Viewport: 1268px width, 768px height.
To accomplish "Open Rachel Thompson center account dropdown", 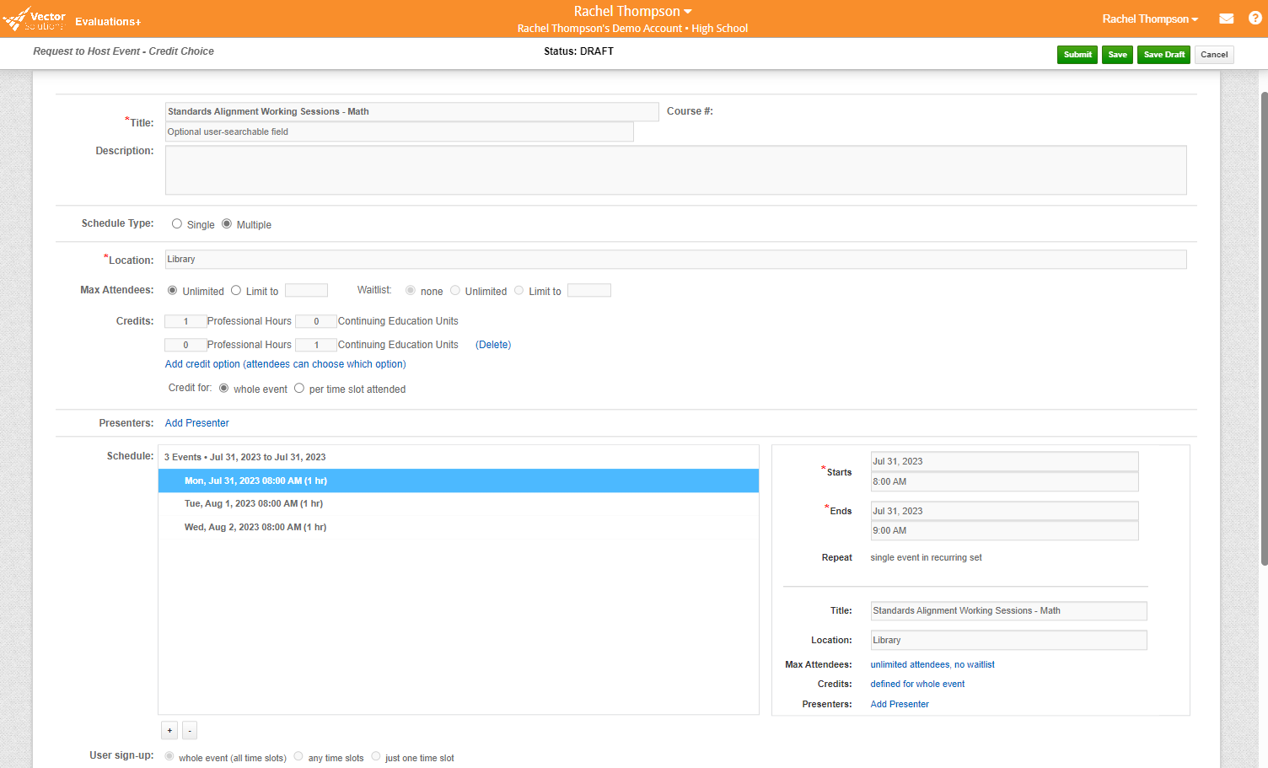I will tap(632, 12).
